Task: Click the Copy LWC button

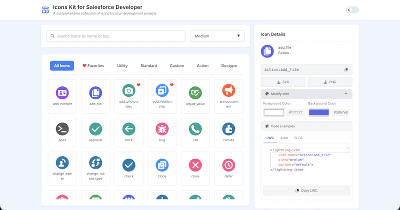Action: pyautogui.click(x=306, y=191)
